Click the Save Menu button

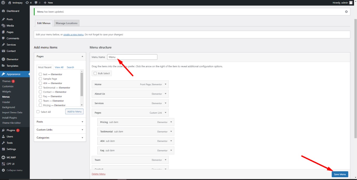340,174
